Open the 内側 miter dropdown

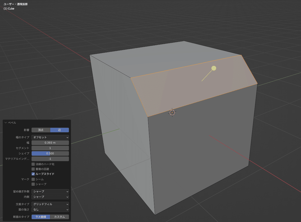(50, 197)
